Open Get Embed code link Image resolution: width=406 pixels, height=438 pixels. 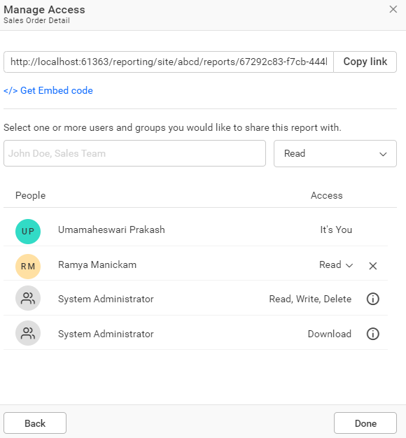(48, 90)
